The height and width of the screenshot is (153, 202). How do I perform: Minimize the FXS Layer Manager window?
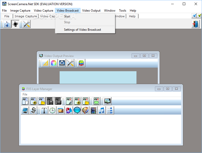click(x=159, y=89)
